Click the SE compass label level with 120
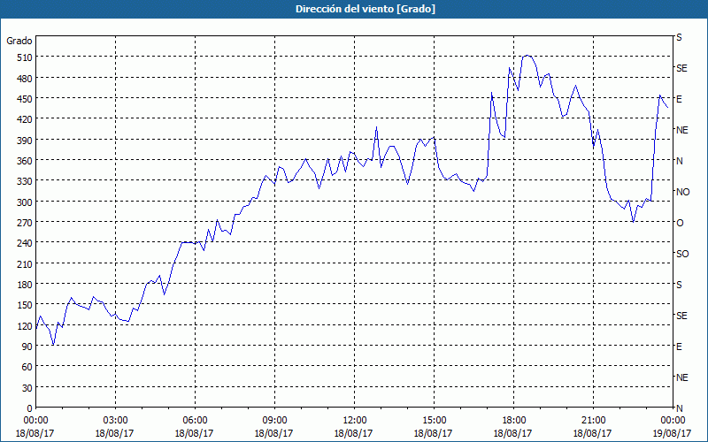Screen dimensions: 708x442 pos(681,316)
